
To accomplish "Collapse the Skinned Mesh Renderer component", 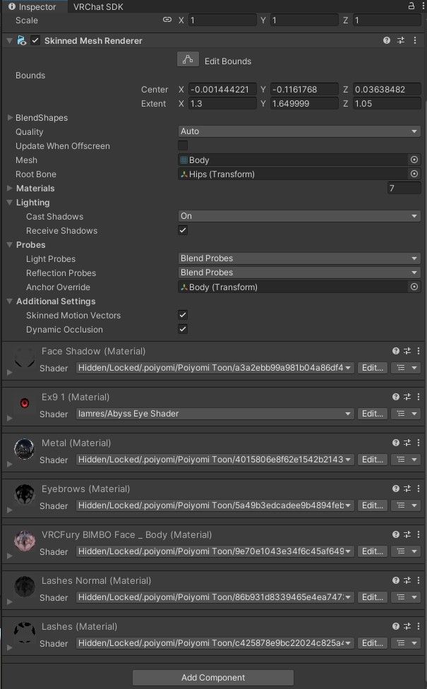I will (9, 40).
